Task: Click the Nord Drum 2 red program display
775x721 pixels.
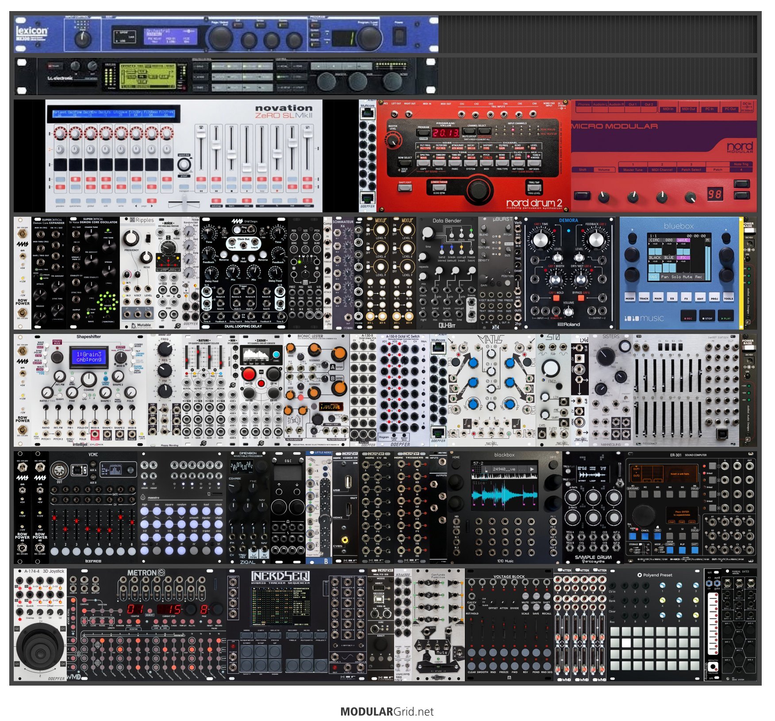Action: [x=446, y=132]
